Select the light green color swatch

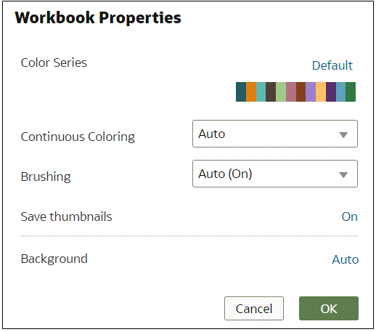pos(281,92)
